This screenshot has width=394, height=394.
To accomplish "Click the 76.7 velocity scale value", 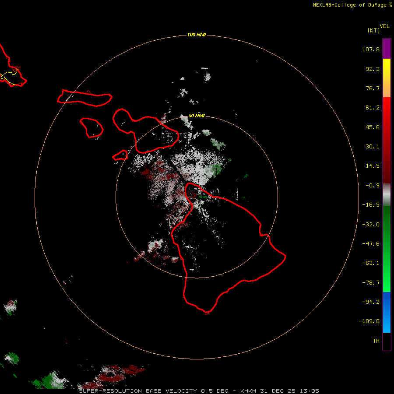I will [373, 88].
